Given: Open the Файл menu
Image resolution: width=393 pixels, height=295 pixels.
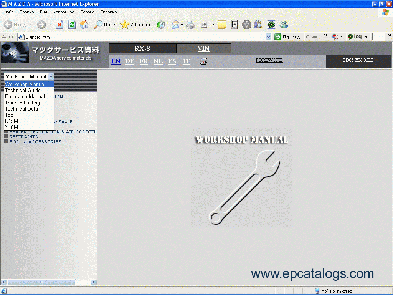Looking at the screenshot, I should [x=8, y=12].
